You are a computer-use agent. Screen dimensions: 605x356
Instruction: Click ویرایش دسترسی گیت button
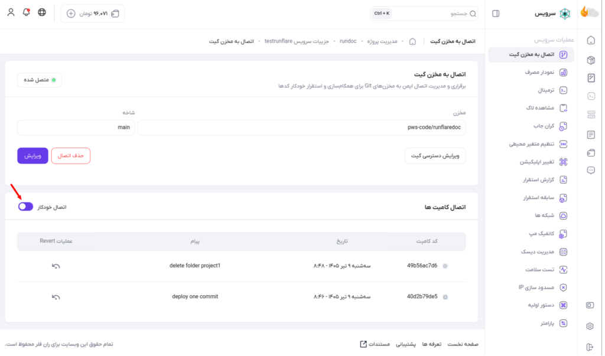point(435,156)
